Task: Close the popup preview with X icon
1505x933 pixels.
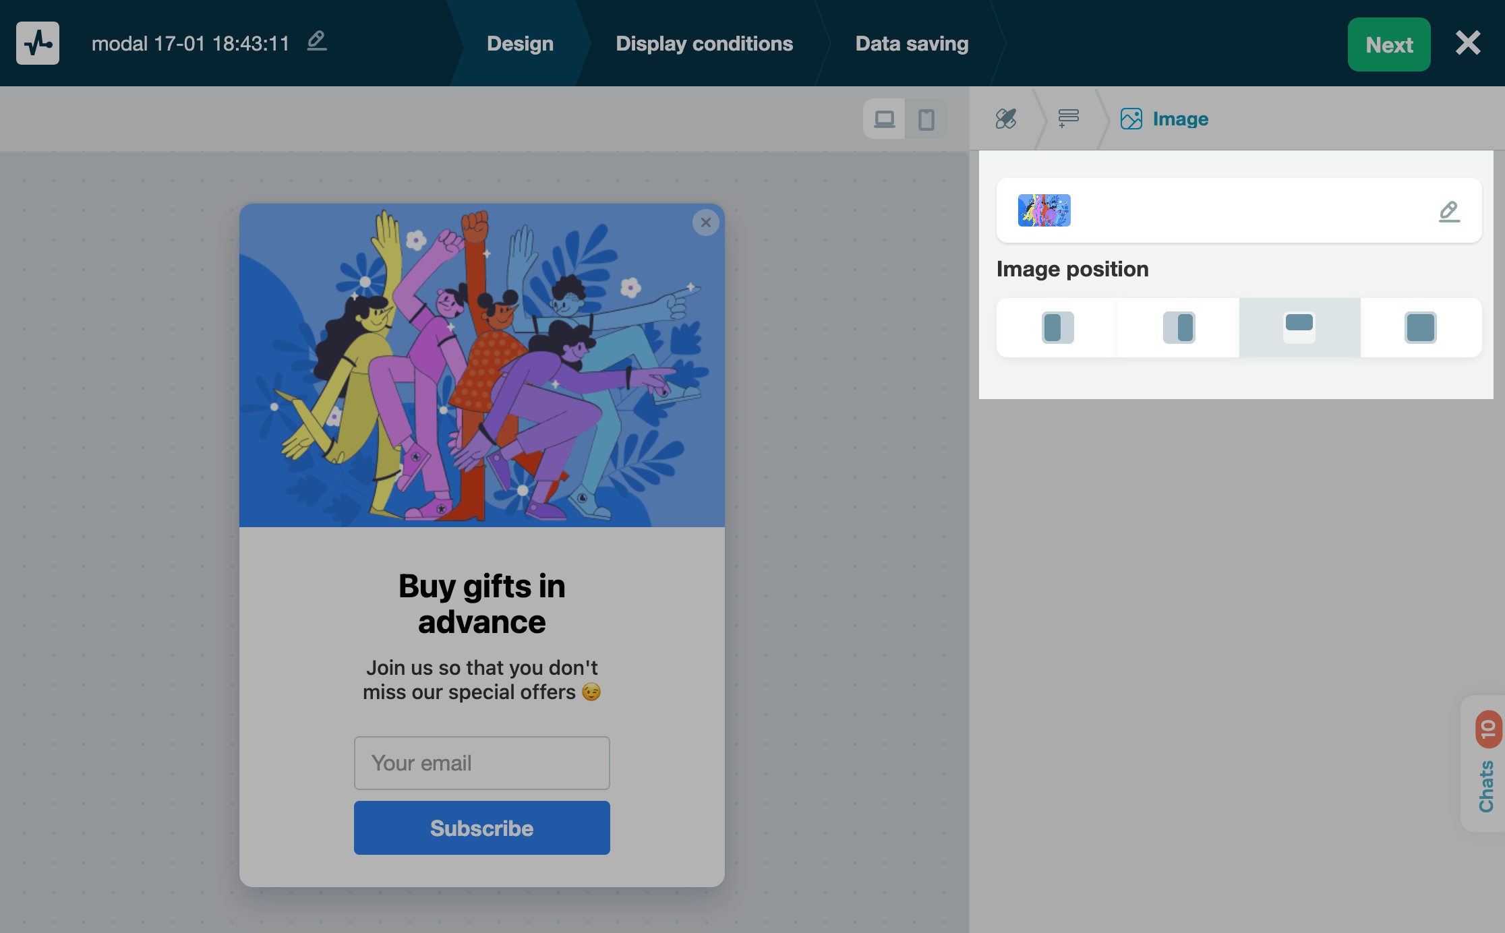Action: [x=705, y=222]
